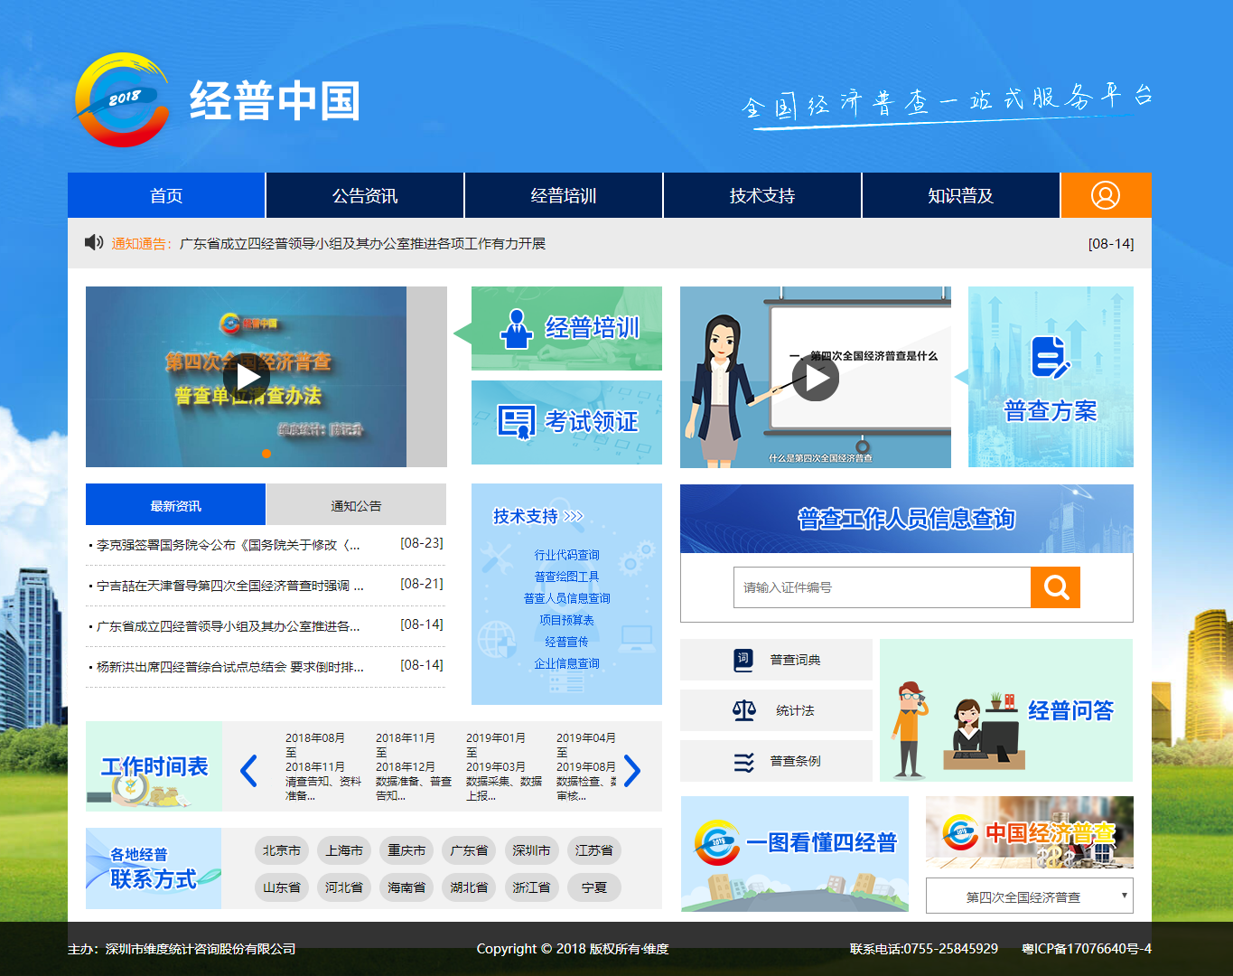Click the 请输入证件编号 input field
This screenshot has width=1233, height=976.
(881, 587)
